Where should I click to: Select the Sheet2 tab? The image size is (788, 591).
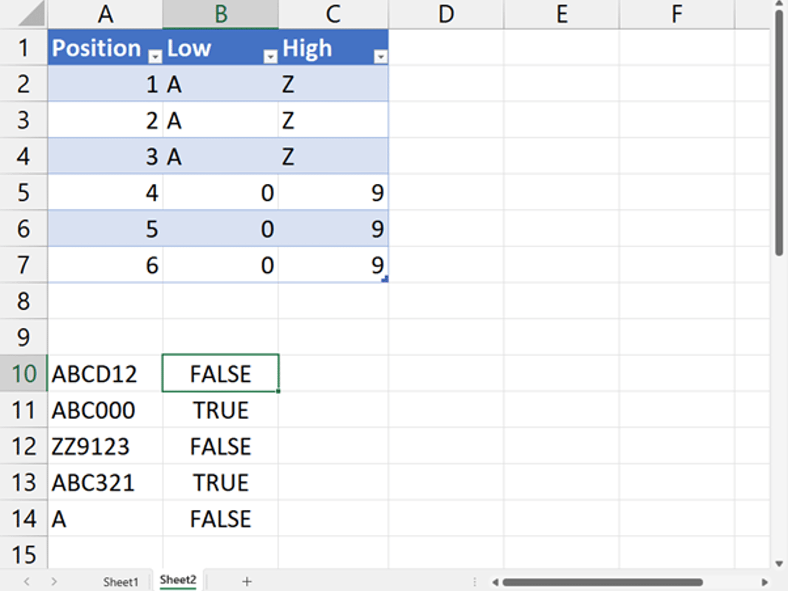178,580
